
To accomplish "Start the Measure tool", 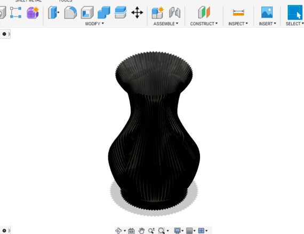I will [238, 13].
